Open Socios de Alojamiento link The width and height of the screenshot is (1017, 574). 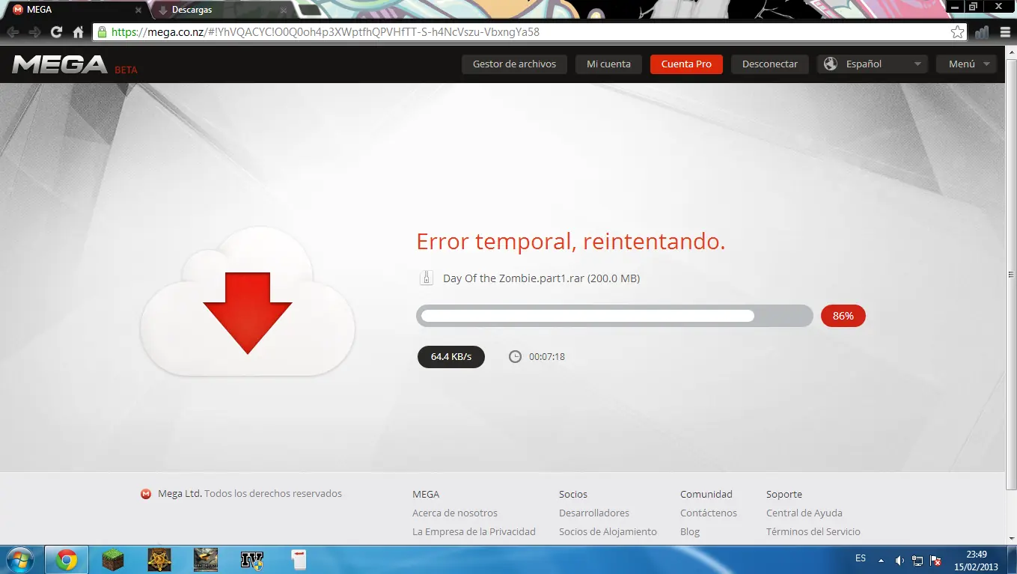tap(608, 532)
